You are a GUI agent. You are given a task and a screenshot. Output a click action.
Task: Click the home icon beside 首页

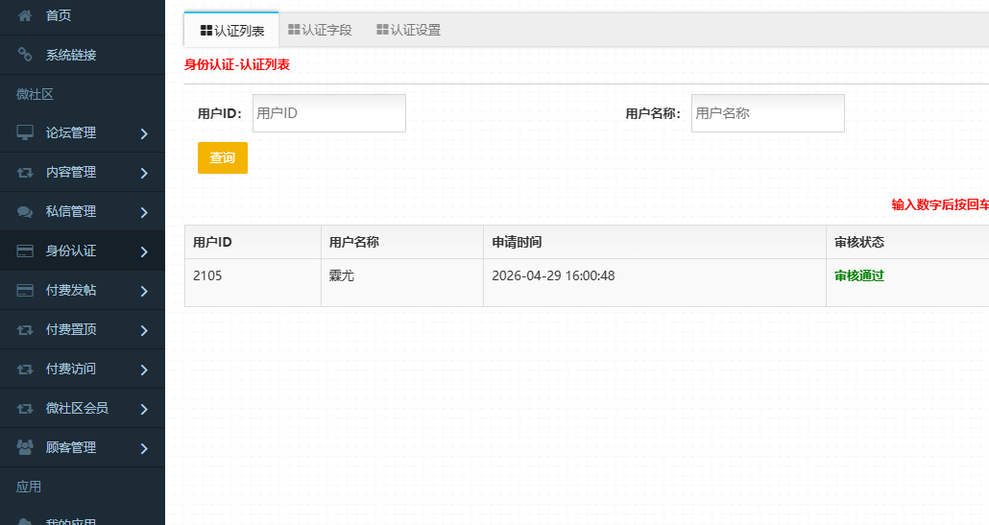tap(26, 15)
